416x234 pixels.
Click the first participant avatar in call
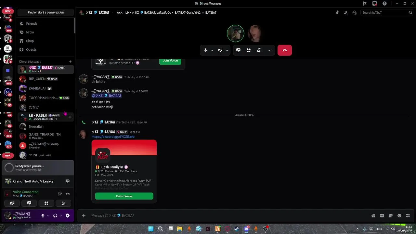point(235,33)
